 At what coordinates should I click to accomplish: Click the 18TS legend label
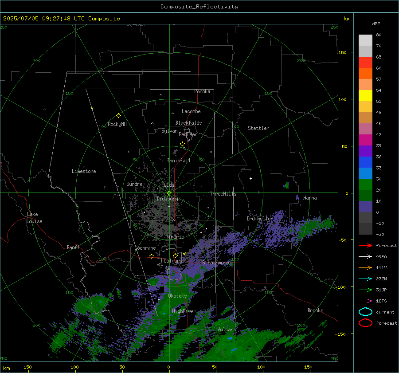point(381,301)
